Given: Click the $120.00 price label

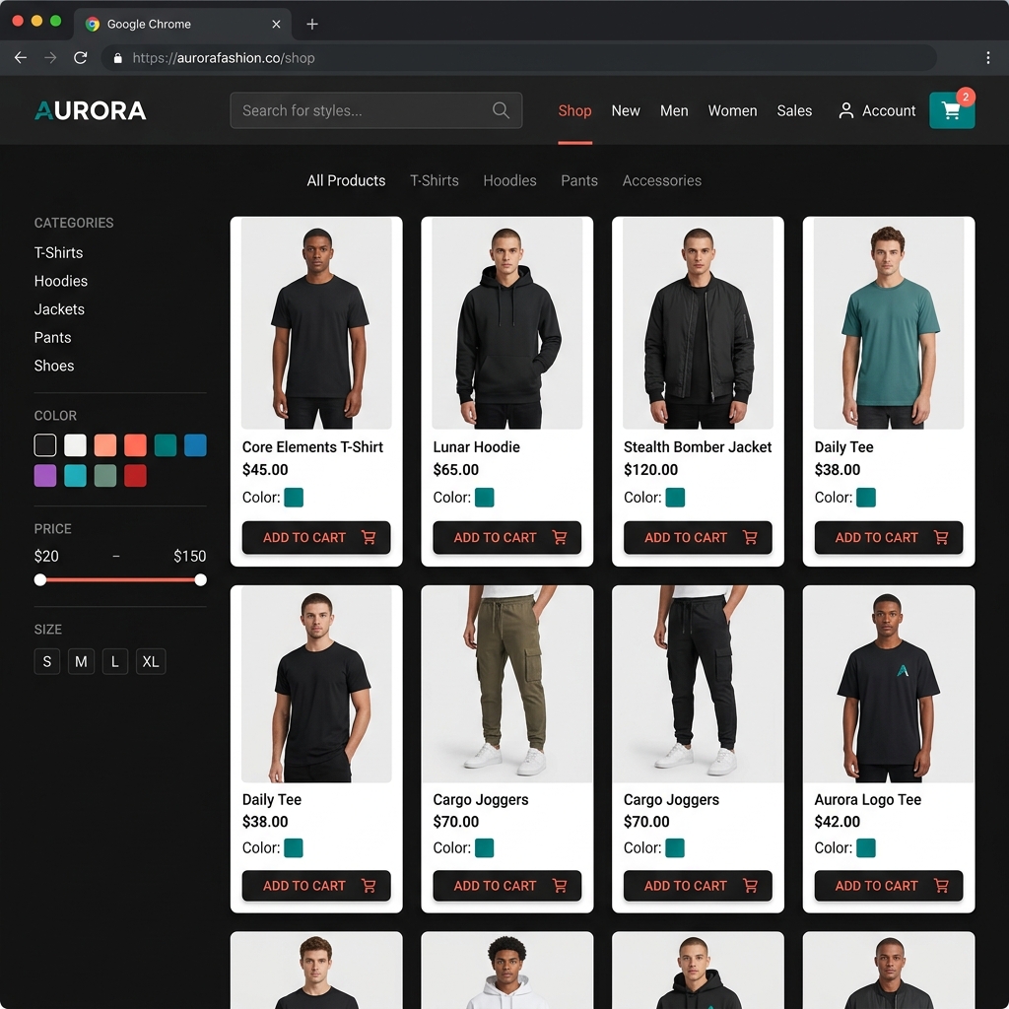Looking at the screenshot, I should (x=650, y=470).
